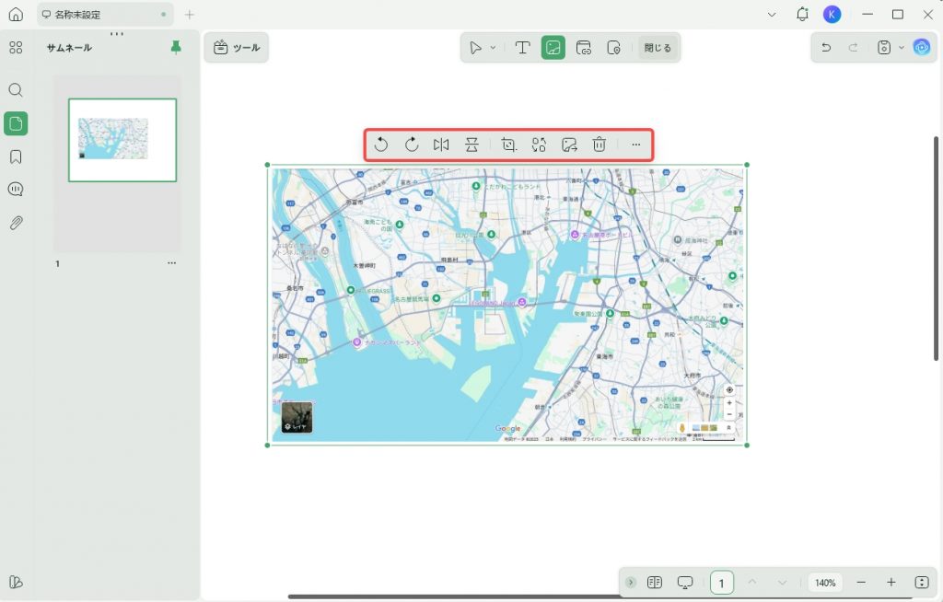Add a new tab with plus button
Viewport: 943px width, 602px height.
point(190,15)
